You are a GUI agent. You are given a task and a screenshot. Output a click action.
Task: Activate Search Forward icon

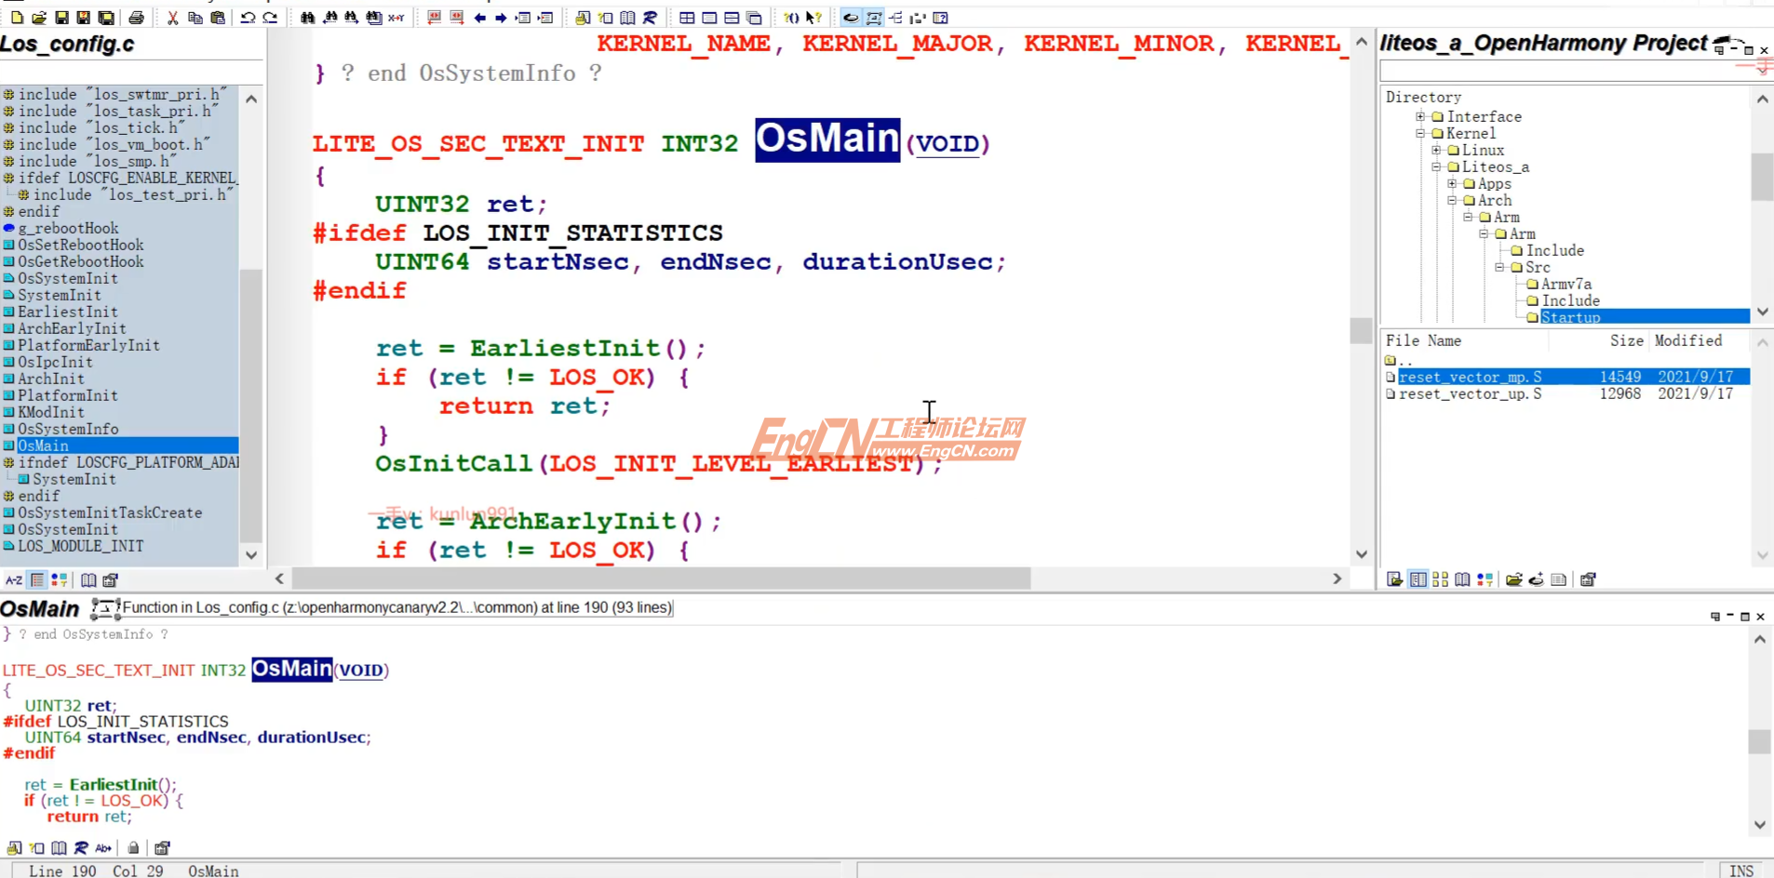click(x=354, y=17)
